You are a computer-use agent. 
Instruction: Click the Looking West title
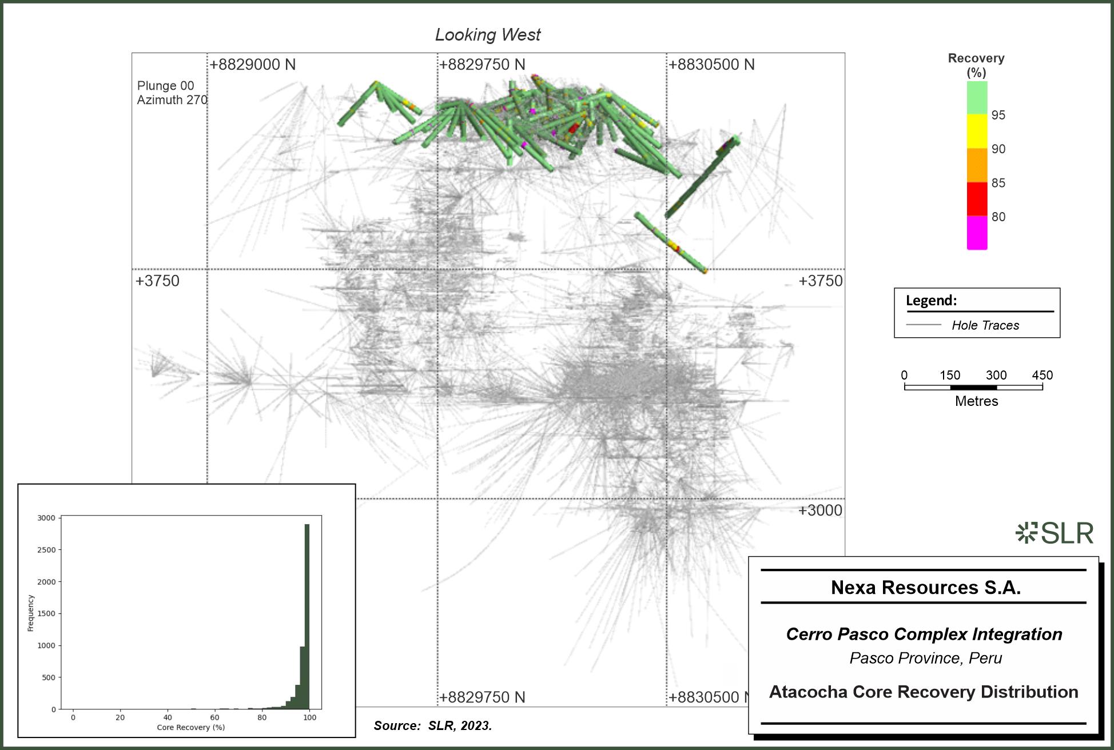coord(487,35)
